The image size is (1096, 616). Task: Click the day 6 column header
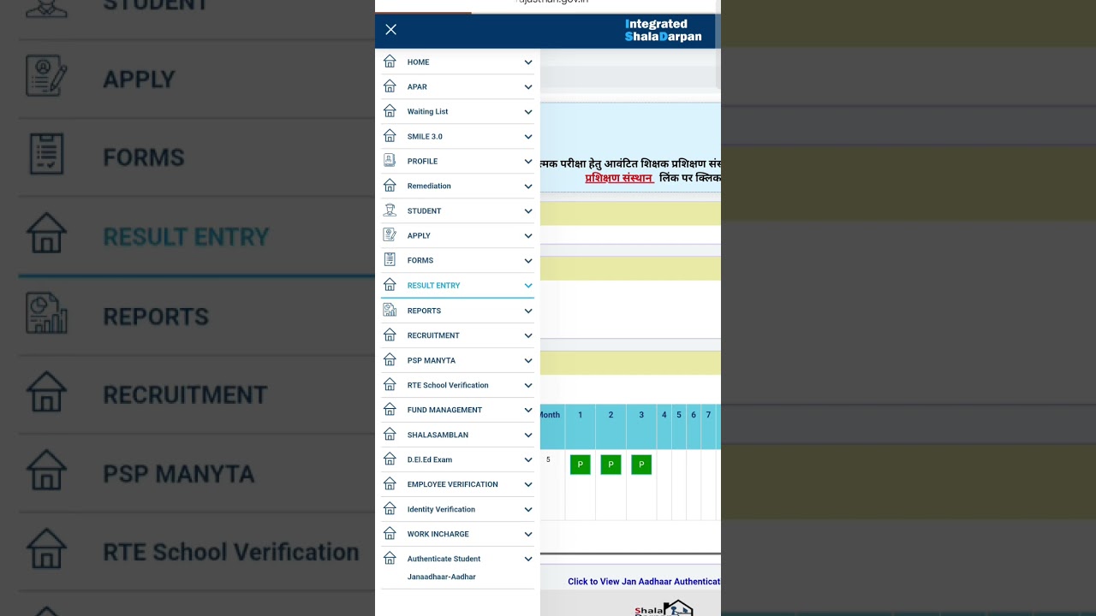coord(694,426)
